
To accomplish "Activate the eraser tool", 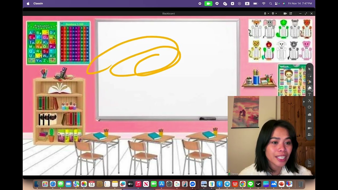I will [x=309, y=88].
